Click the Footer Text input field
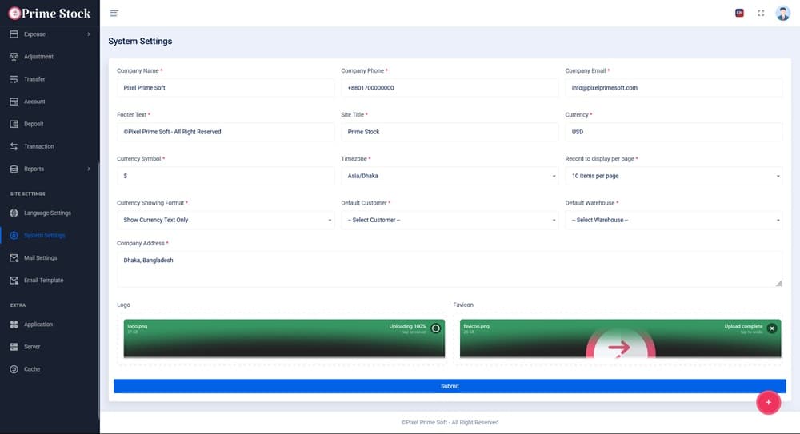The height and width of the screenshot is (434, 800). coord(226,132)
